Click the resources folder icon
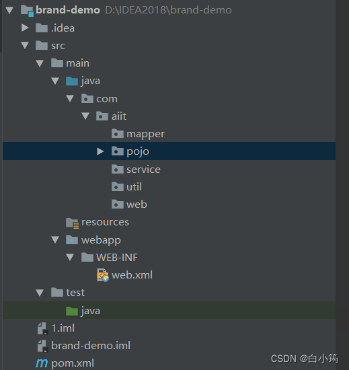 pos(72,223)
